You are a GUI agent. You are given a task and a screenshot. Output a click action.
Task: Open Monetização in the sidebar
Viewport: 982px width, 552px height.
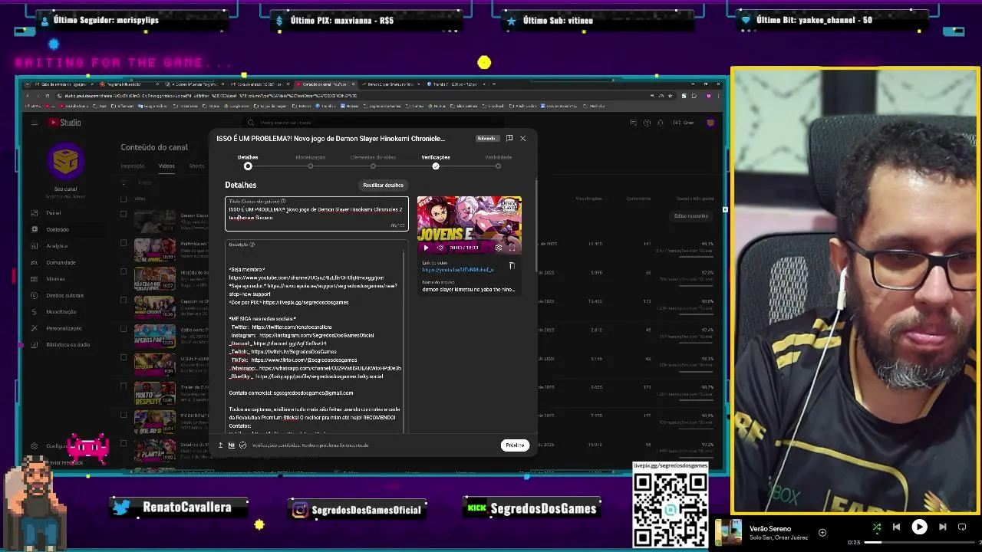click(x=61, y=312)
